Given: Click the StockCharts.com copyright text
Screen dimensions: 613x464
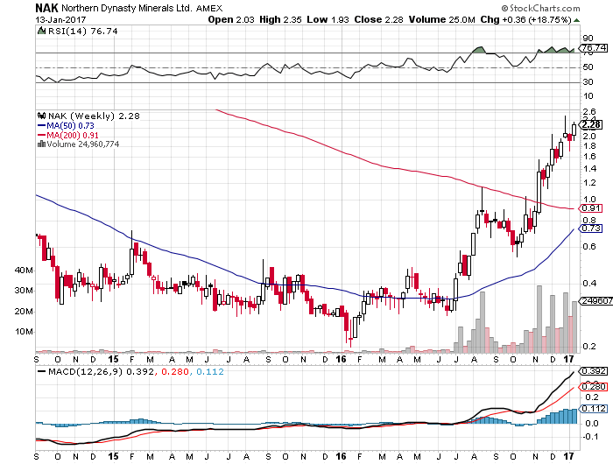Looking at the screenshot, I should click(540, 8).
